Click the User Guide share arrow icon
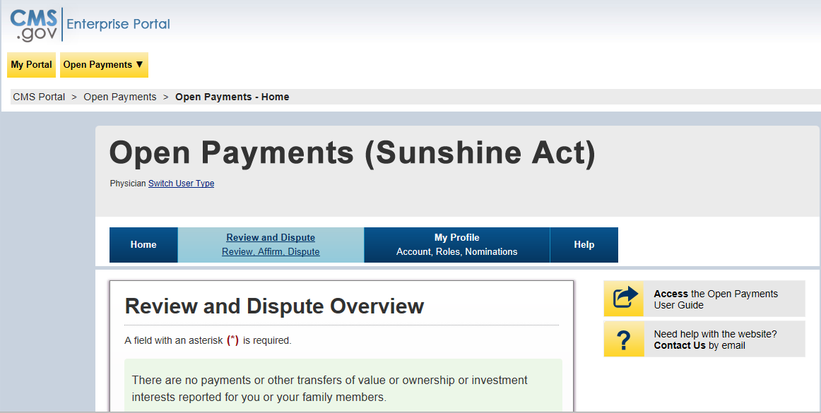The image size is (821, 413). tap(624, 299)
